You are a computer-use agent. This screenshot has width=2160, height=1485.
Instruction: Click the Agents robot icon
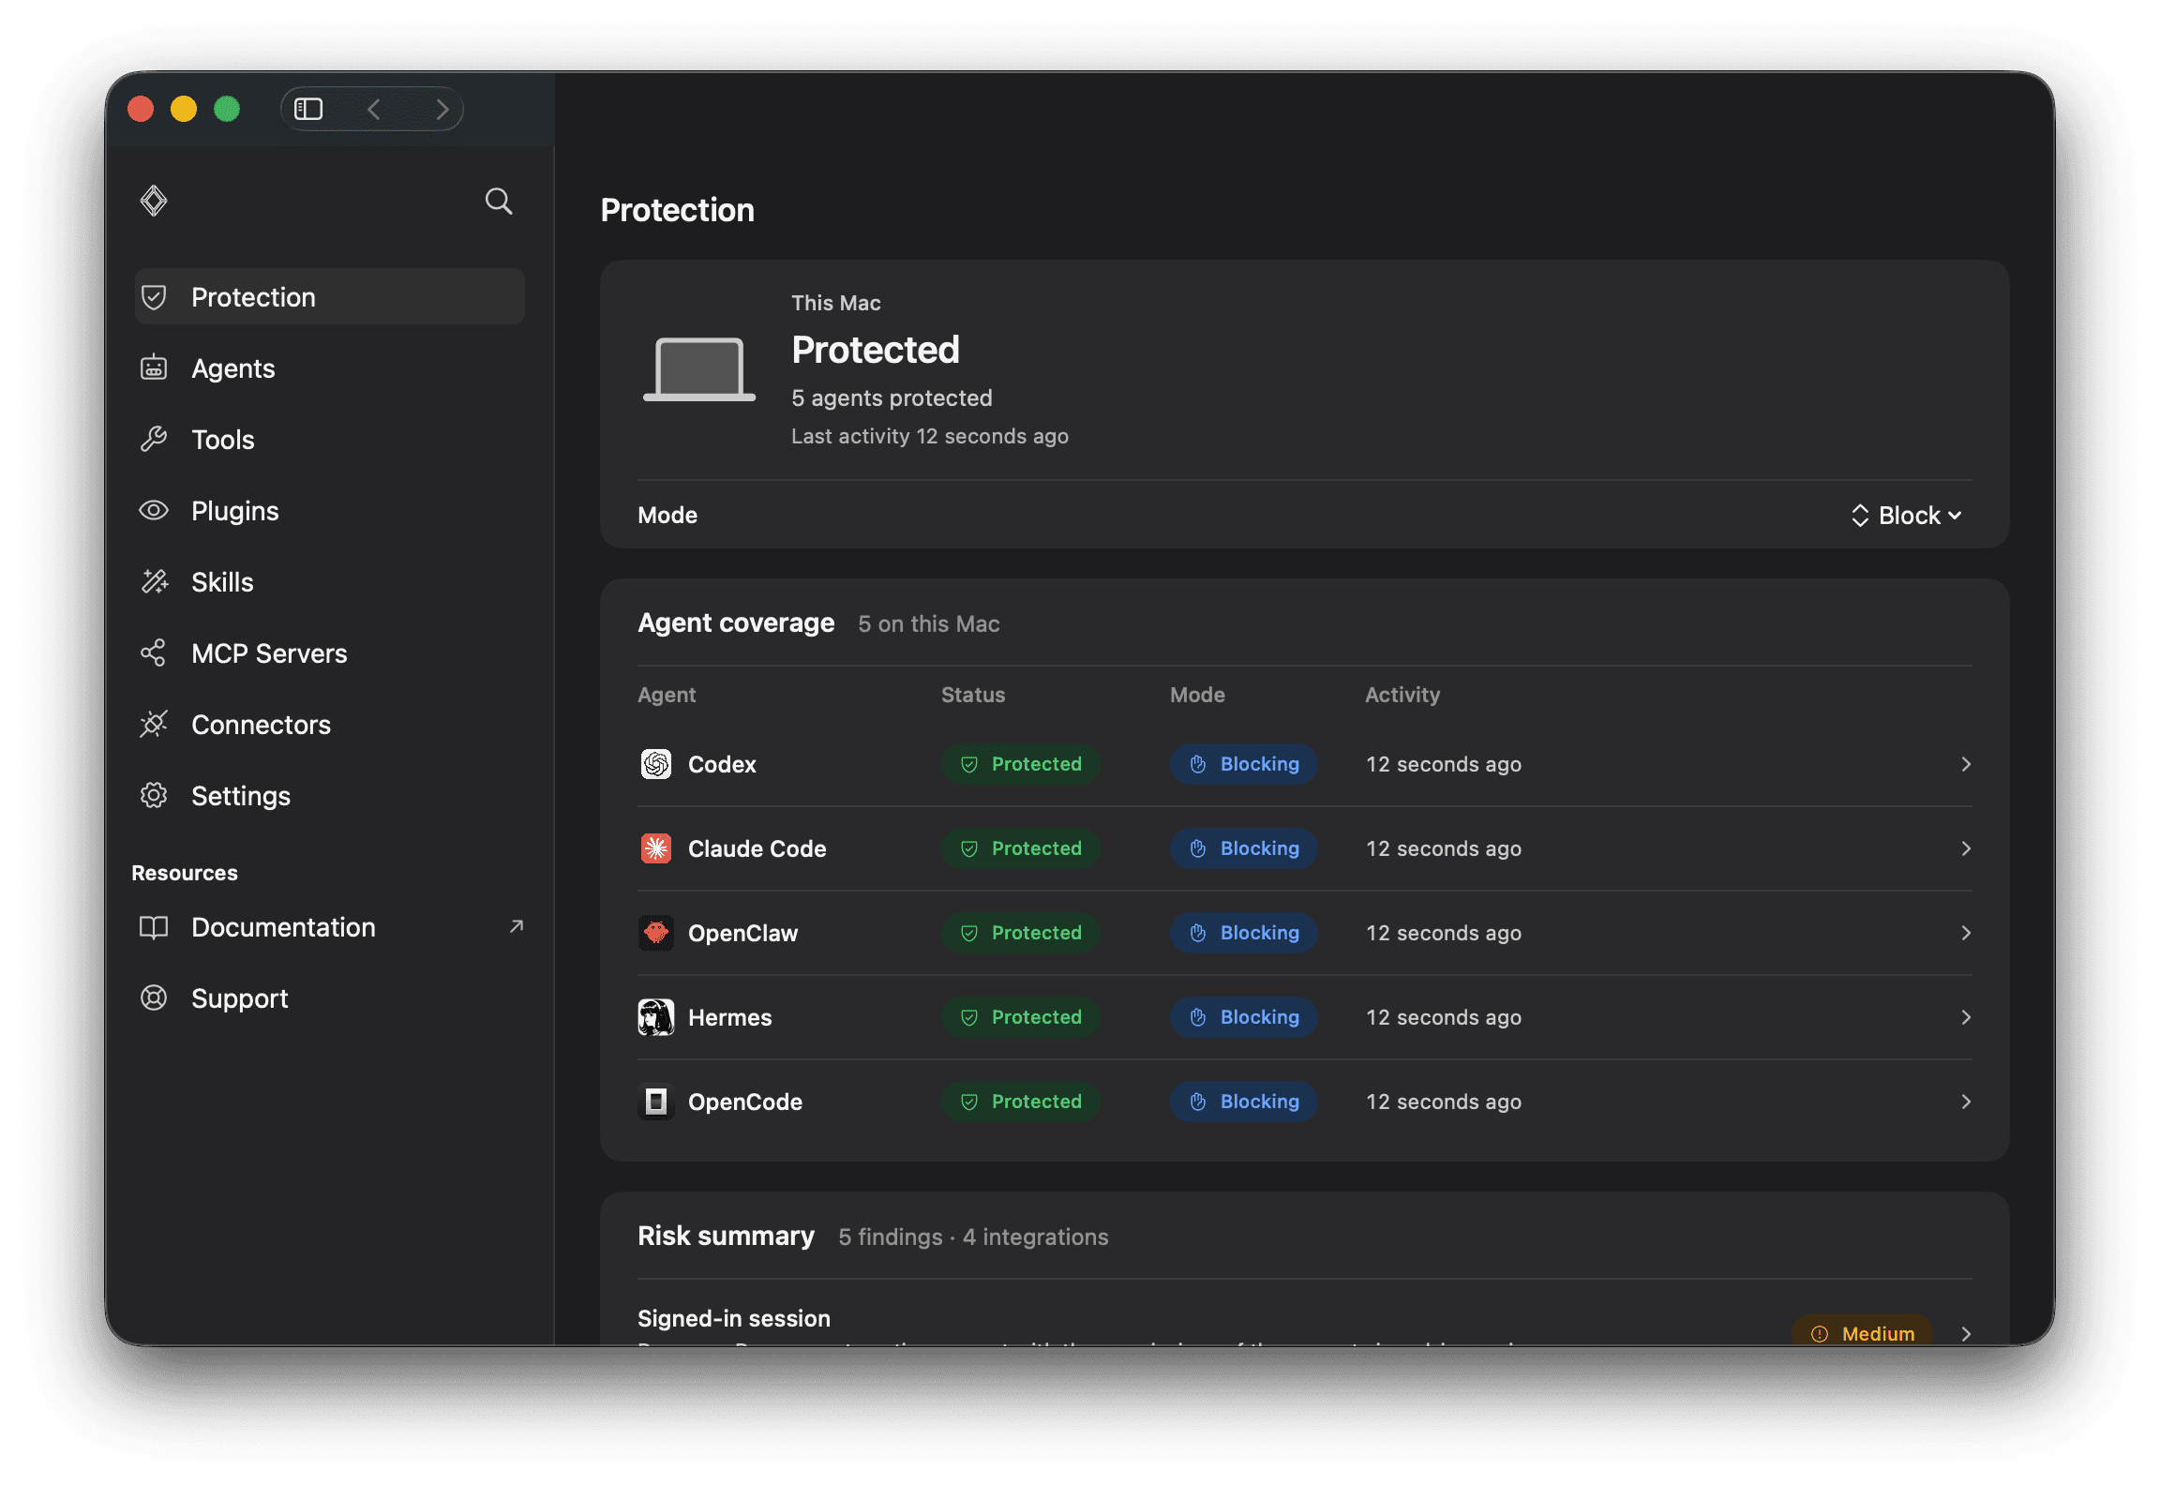154,368
